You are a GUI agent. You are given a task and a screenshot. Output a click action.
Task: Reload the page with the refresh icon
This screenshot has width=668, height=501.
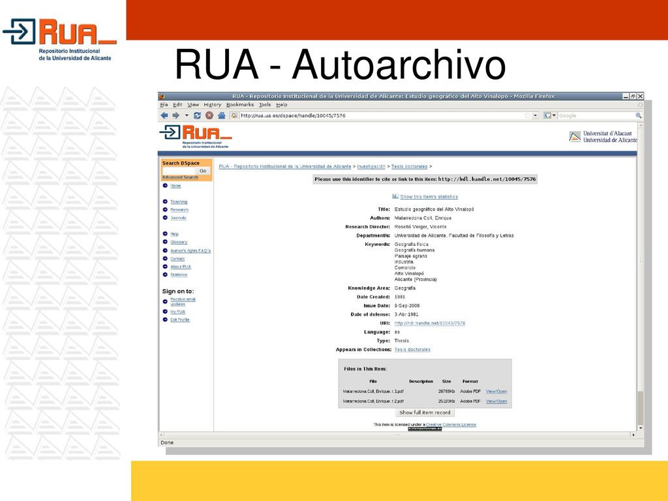197,115
